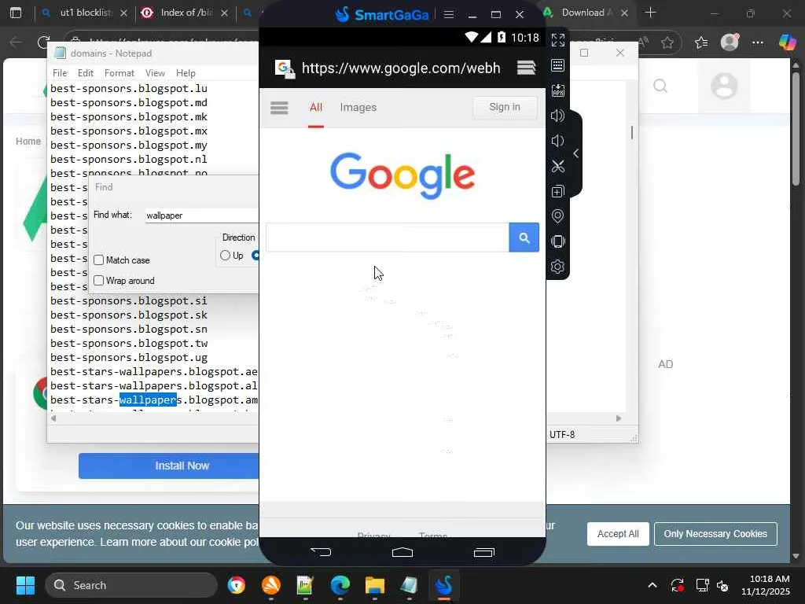This screenshot has width=805, height=604.
Task: Lower emulator volume with lower speaker icon
Action: (557, 141)
